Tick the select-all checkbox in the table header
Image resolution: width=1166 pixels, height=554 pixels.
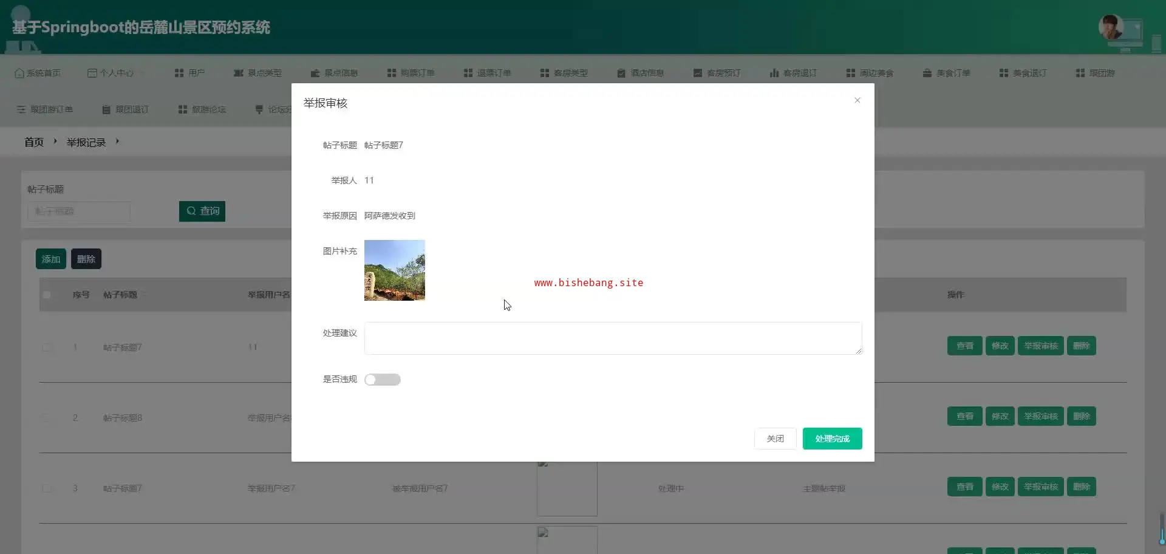click(47, 295)
